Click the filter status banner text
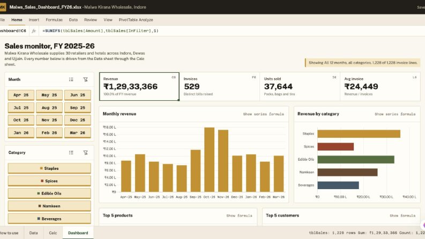This screenshot has width=425, height=239. click(363, 63)
